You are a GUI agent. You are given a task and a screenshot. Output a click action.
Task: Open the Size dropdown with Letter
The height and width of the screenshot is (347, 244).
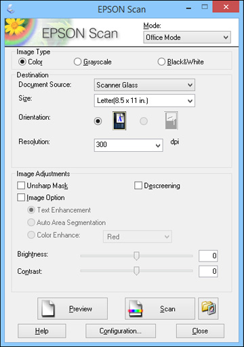click(144, 100)
